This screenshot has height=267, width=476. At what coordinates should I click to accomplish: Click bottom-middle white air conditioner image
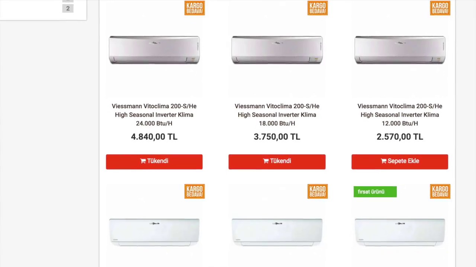click(277, 232)
